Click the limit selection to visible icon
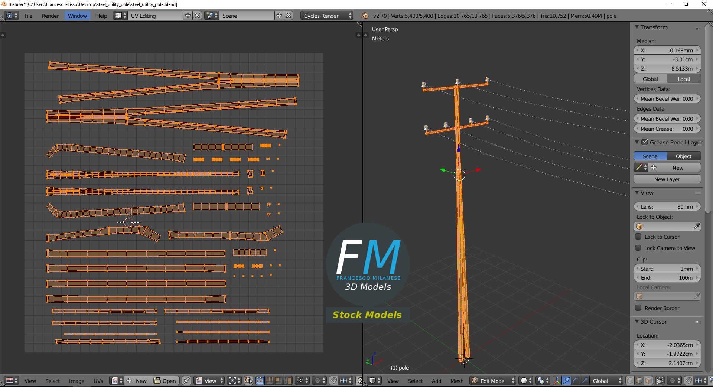 660,381
